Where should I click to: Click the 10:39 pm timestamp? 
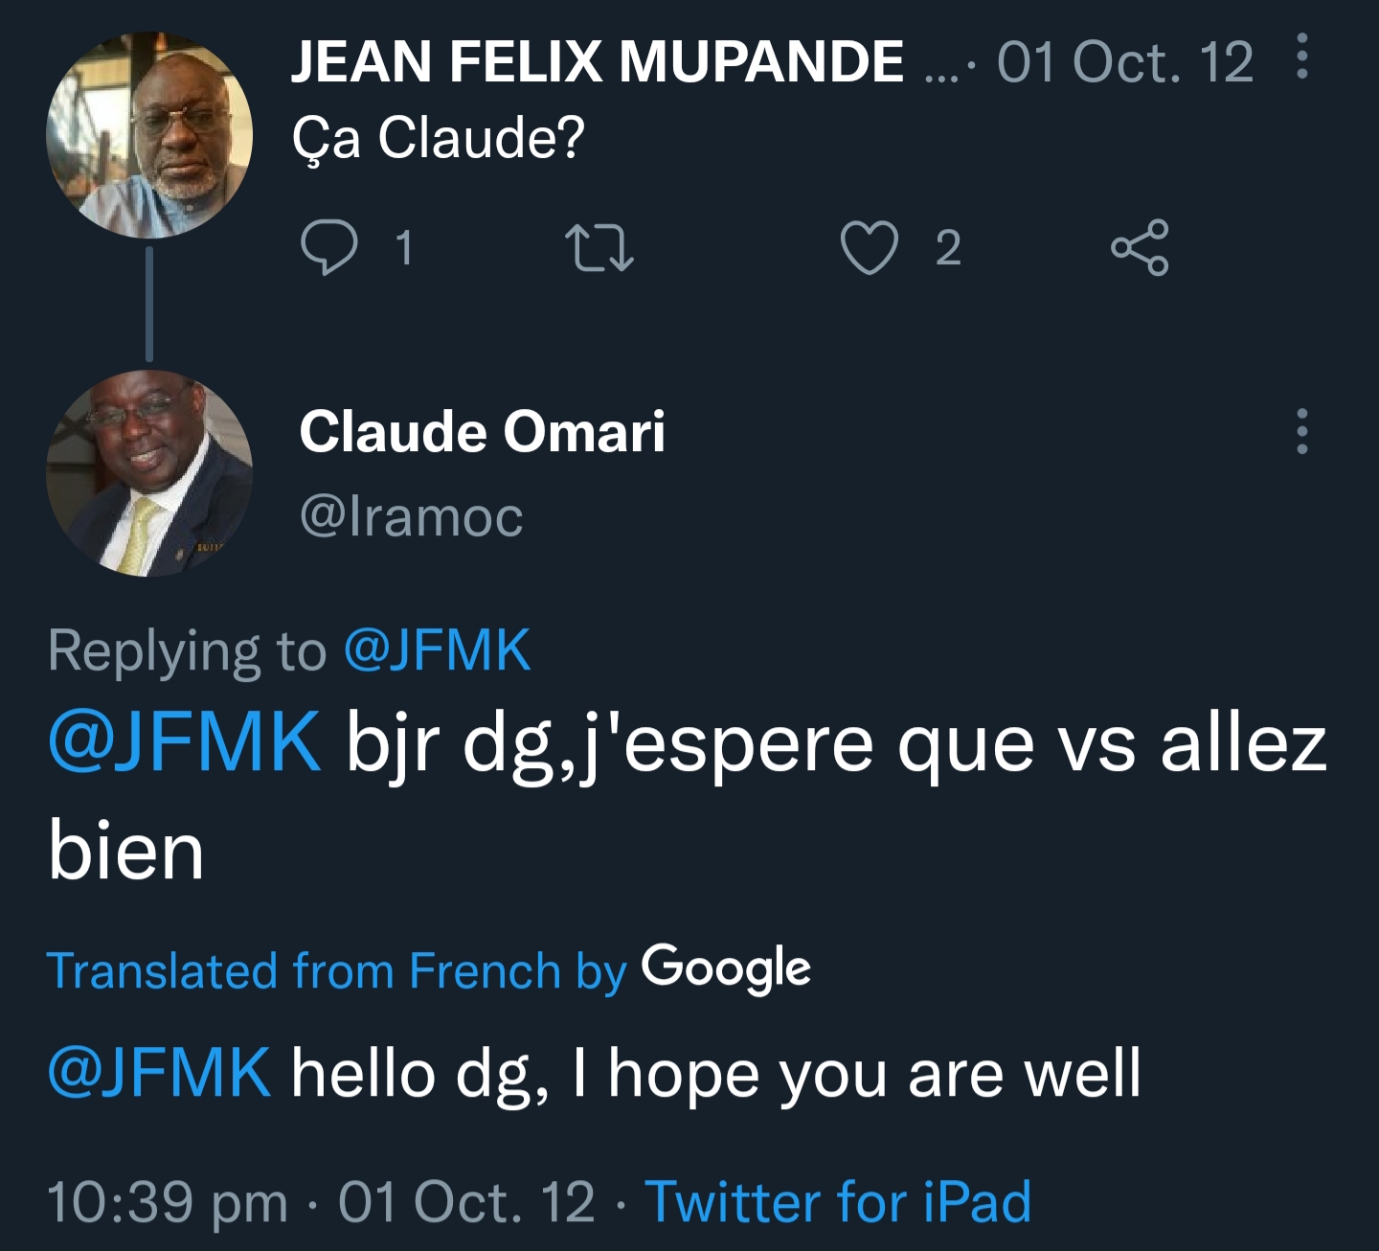(x=168, y=1202)
